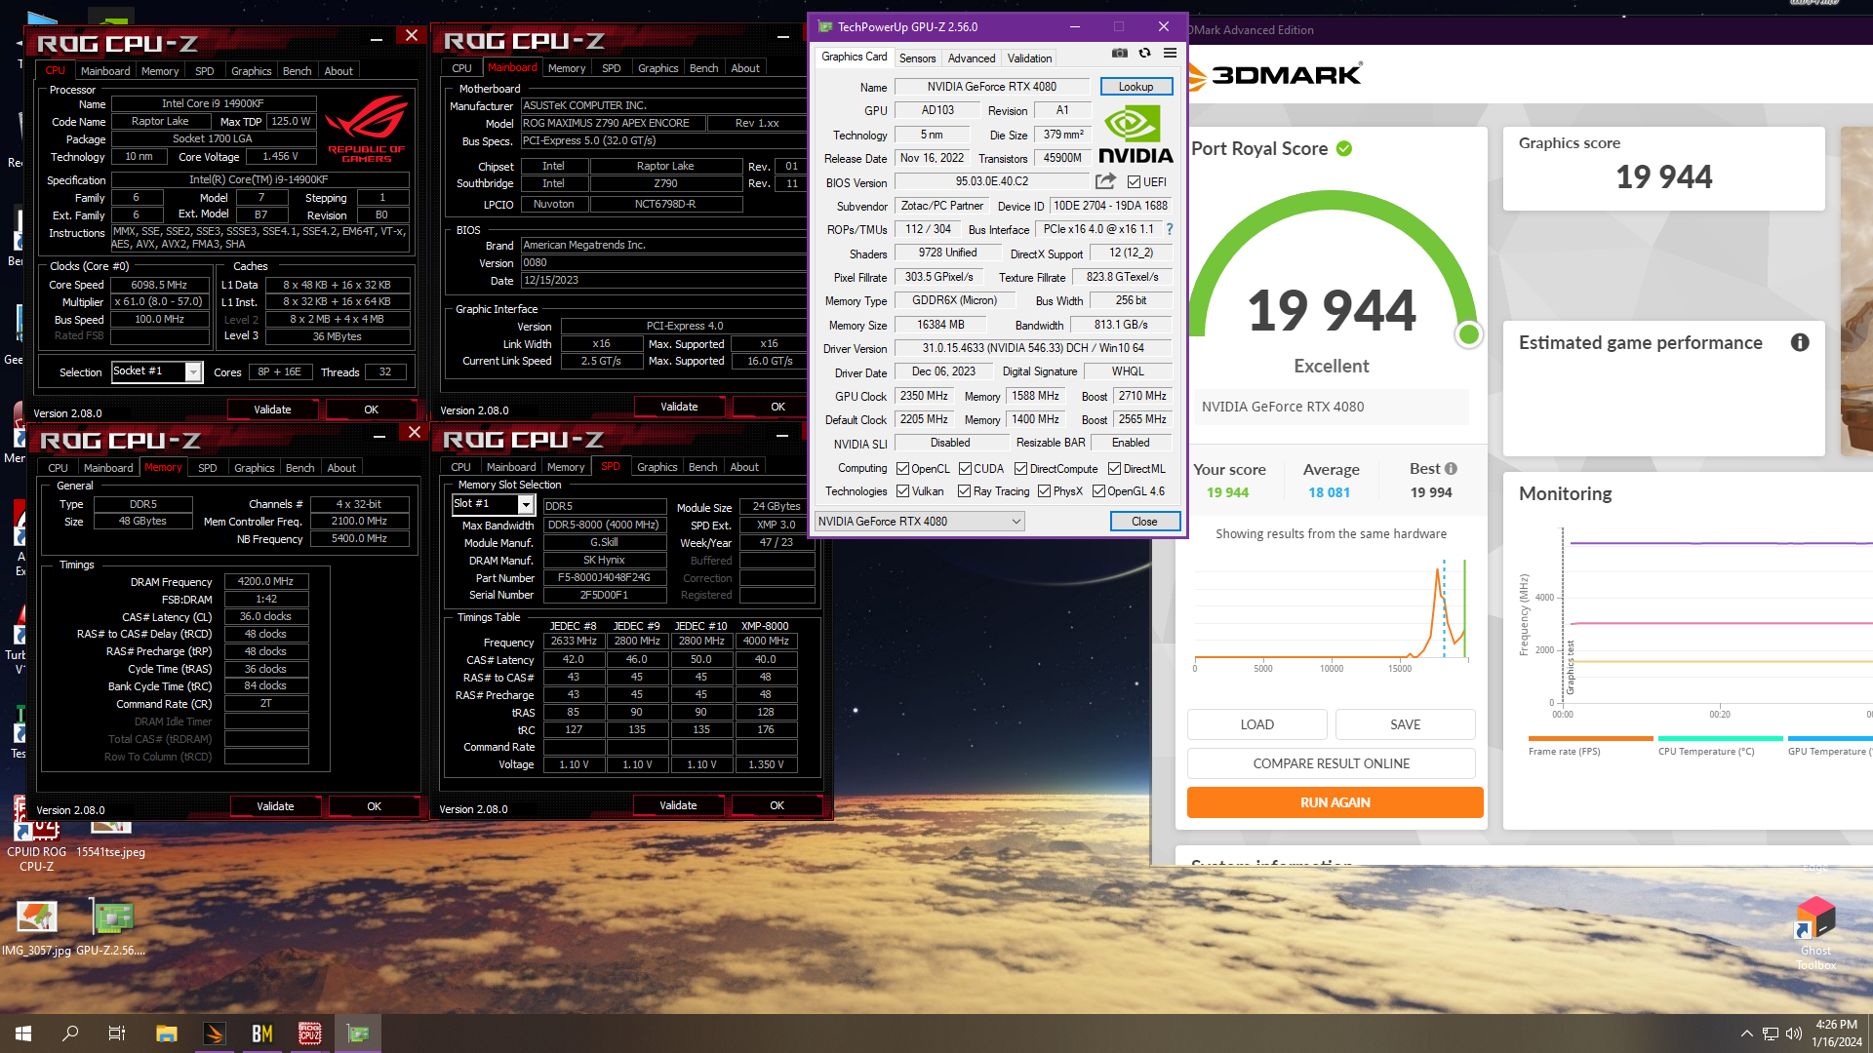Click the BIOS share/export icon in GPU-Z
This screenshot has height=1053, width=1873.
1105,181
